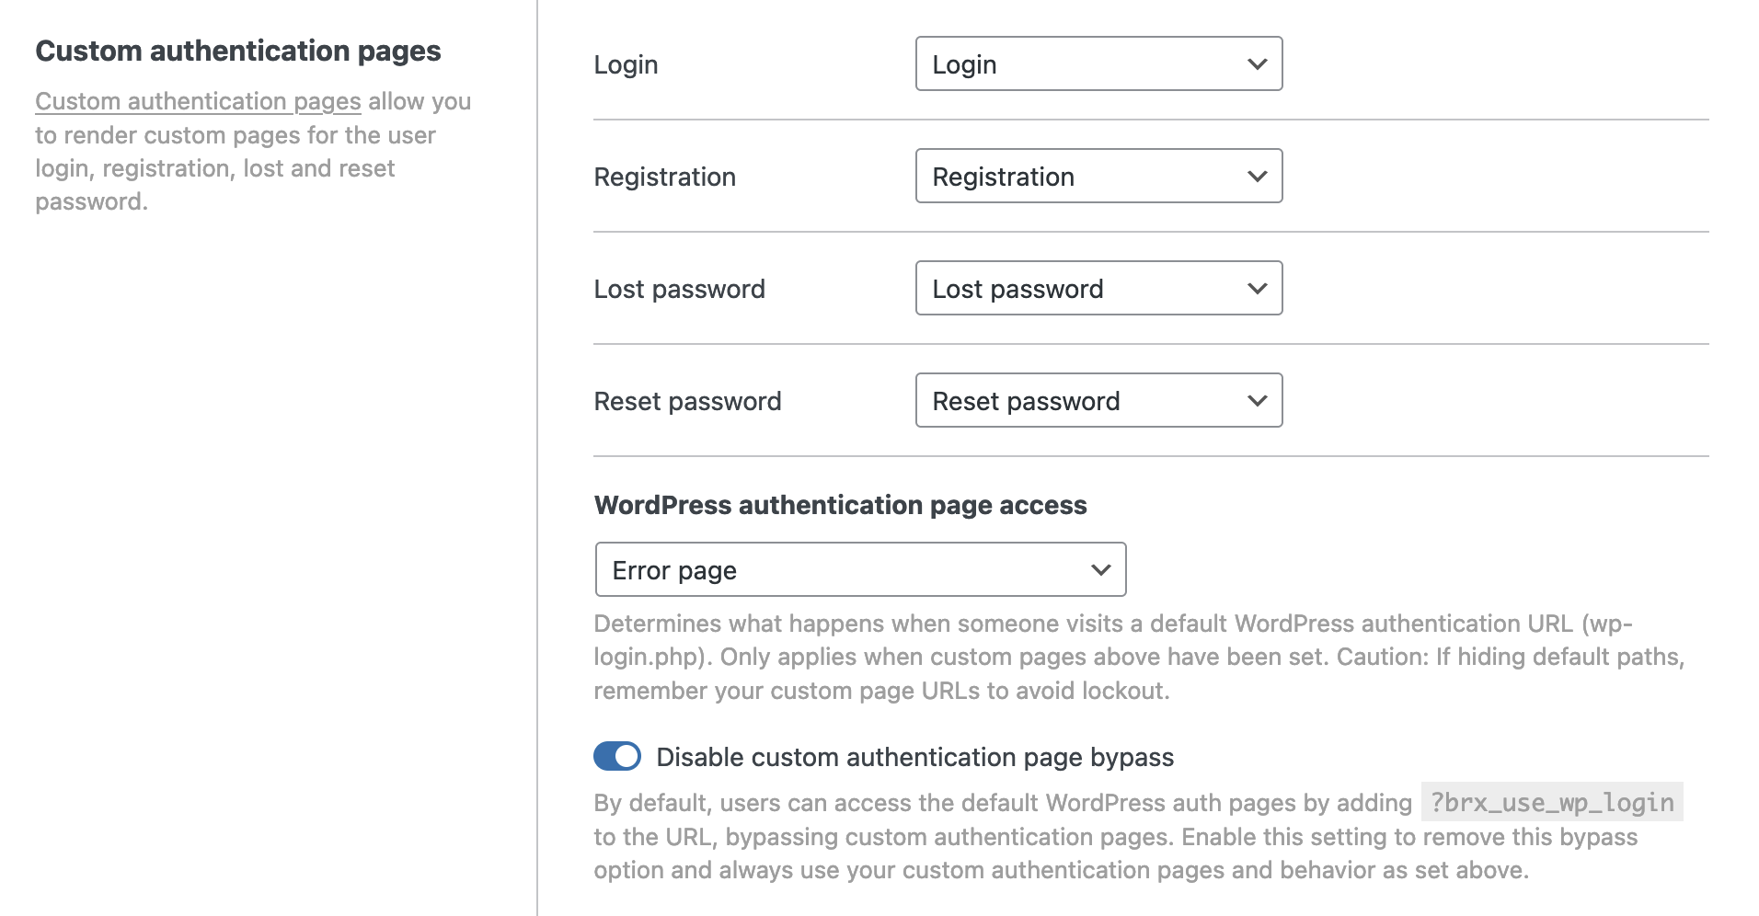Image resolution: width=1759 pixels, height=916 pixels.
Task: Click the WordPress authentication page access heading
Action: pos(840,504)
